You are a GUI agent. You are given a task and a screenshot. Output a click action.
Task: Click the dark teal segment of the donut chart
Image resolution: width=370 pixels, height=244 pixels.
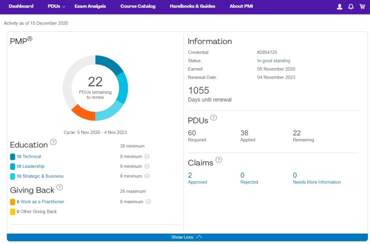click(109, 63)
